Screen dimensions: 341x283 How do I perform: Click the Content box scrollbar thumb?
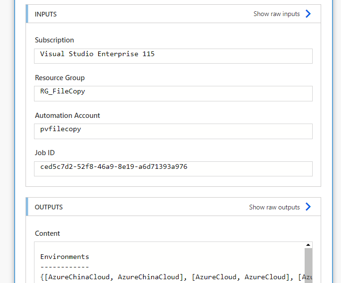pos(308,266)
